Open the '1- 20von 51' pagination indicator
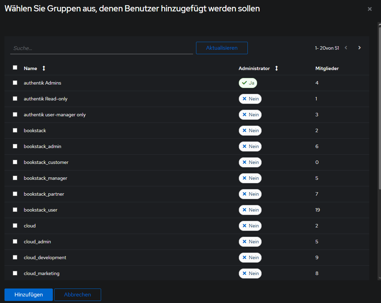 coord(327,48)
